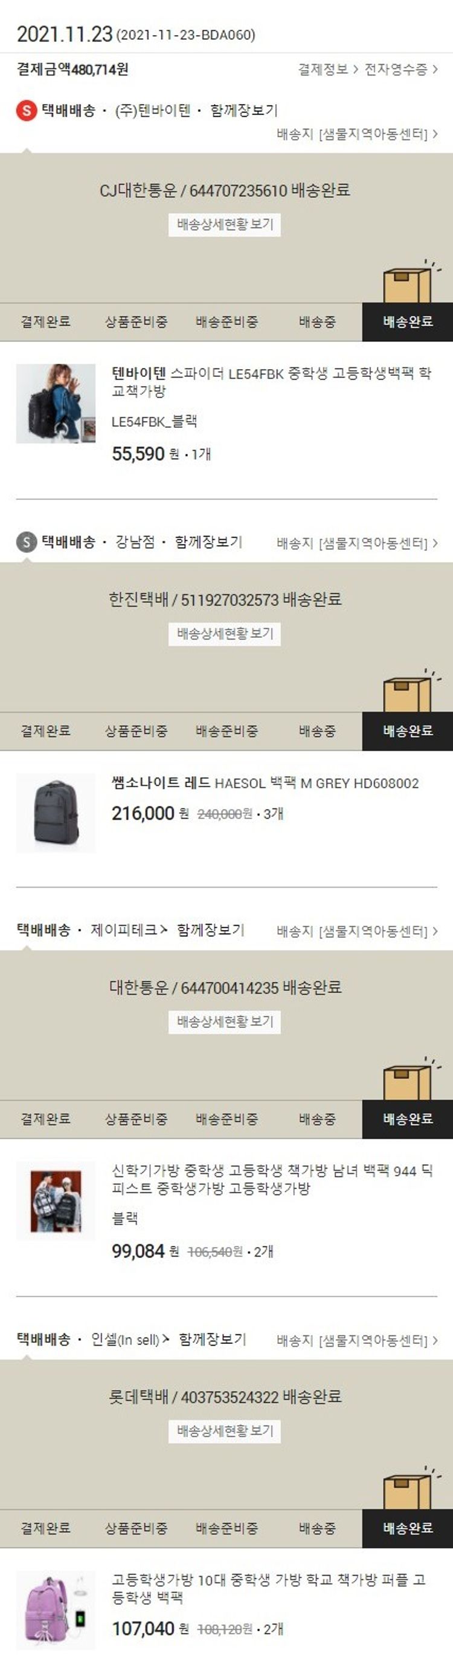453x1670 pixels.
Task: Open 결제정보 payment details
Action: pos(327,70)
